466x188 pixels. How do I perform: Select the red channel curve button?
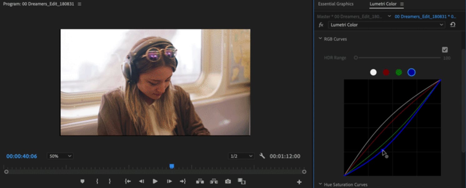click(386, 72)
